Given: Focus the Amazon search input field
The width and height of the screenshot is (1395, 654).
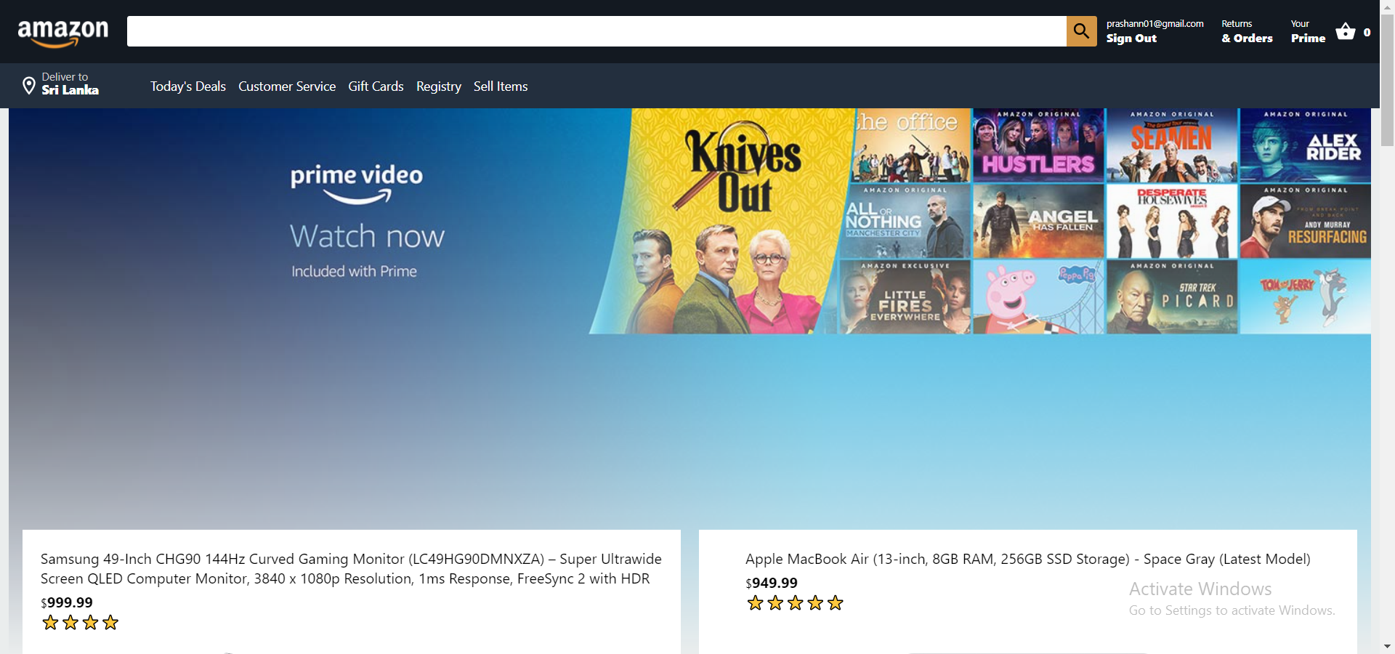Looking at the screenshot, I should click(x=597, y=31).
